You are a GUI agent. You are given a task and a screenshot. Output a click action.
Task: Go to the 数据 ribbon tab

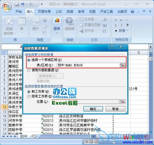tap(70, 12)
